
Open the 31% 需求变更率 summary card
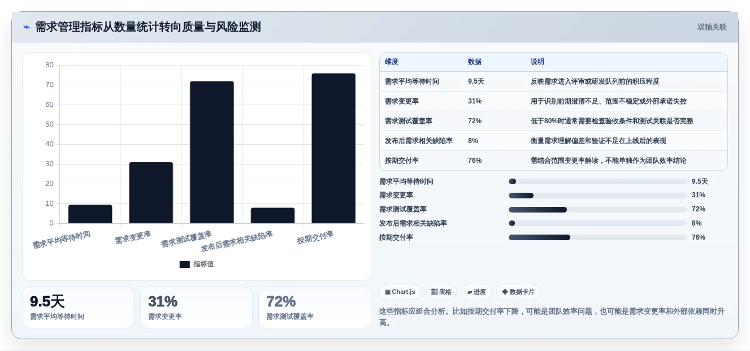point(196,307)
